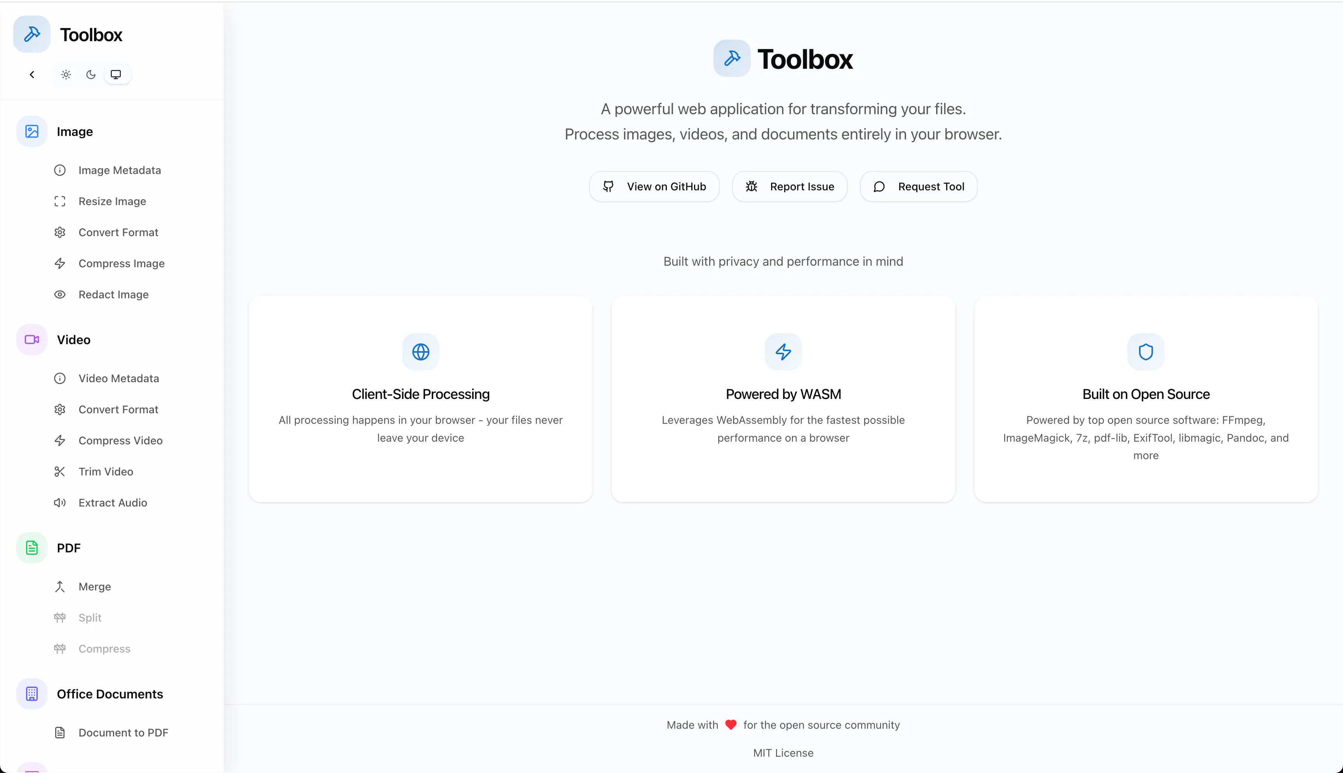Click the Document to PDF file icon
The image size is (1343, 773).
(x=60, y=733)
